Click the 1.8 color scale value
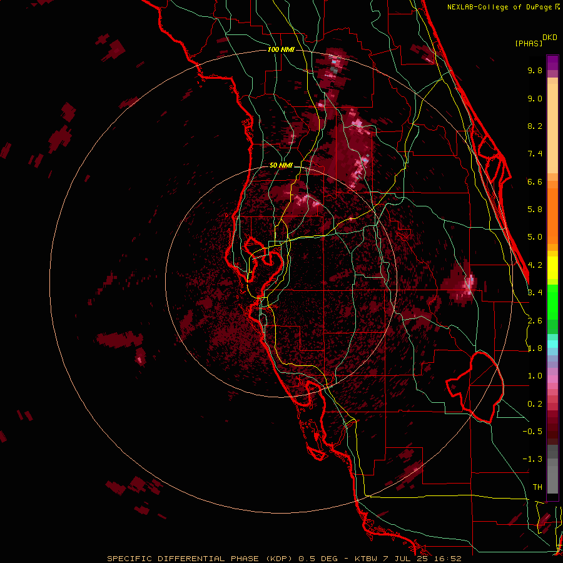The width and height of the screenshot is (563, 563). 535,348
